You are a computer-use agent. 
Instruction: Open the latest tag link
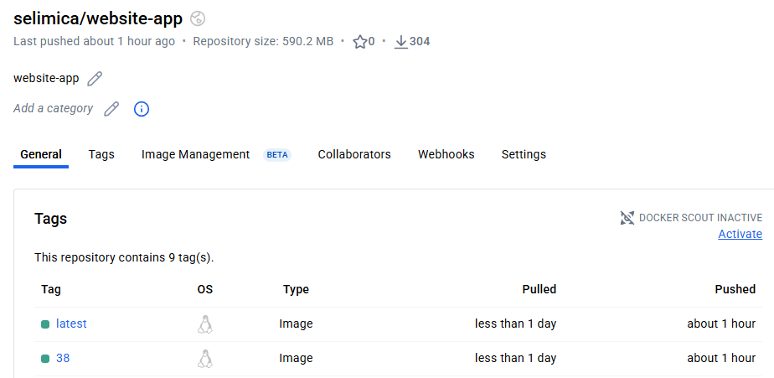[x=71, y=324]
